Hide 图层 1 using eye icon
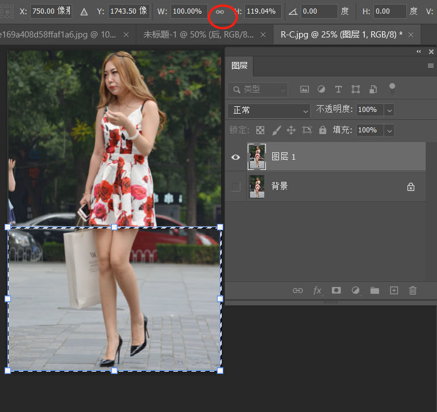 (x=236, y=157)
